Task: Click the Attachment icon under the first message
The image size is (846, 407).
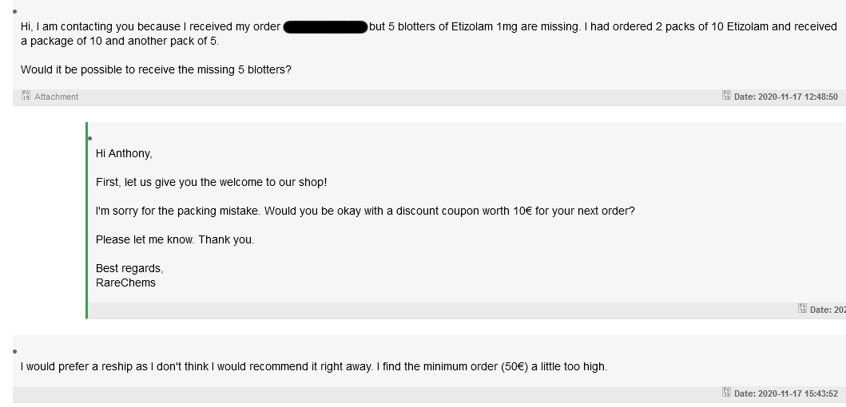Action: (26, 96)
